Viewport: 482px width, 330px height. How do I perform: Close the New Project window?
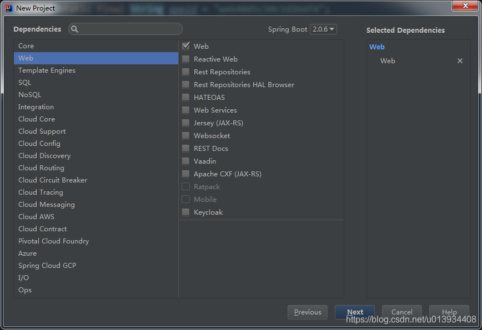coord(465,6)
